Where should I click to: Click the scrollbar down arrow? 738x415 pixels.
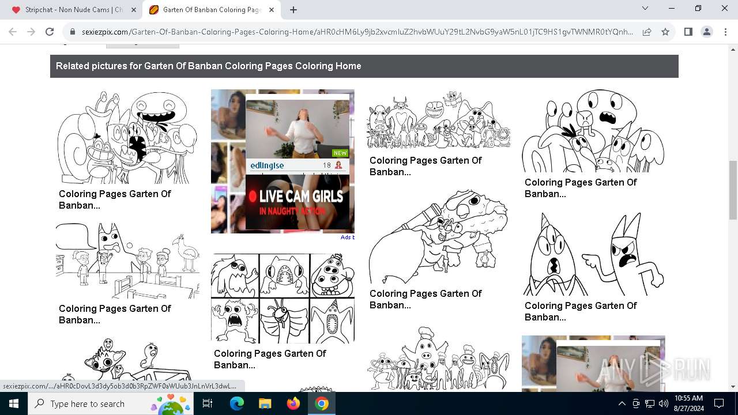pyautogui.click(x=733, y=387)
